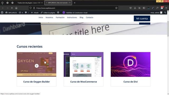Viewport: 169px width, 95px height.
Task: Click the Curso de WooCommerce title
Action: (83, 82)
